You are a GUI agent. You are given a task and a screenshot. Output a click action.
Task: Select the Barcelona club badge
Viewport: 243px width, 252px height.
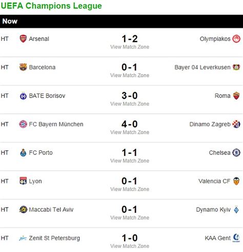[x=23, y=67]
